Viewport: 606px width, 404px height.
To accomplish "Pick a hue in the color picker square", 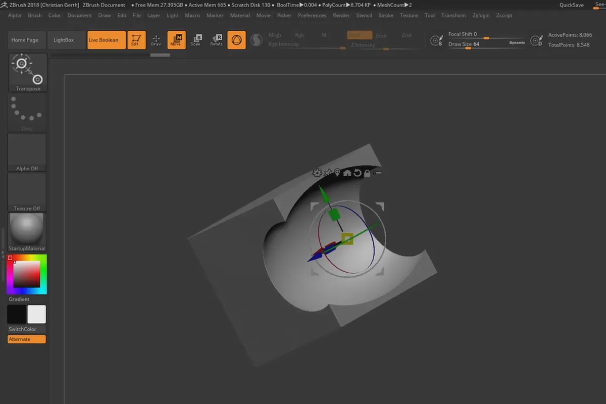I will 27,274.
